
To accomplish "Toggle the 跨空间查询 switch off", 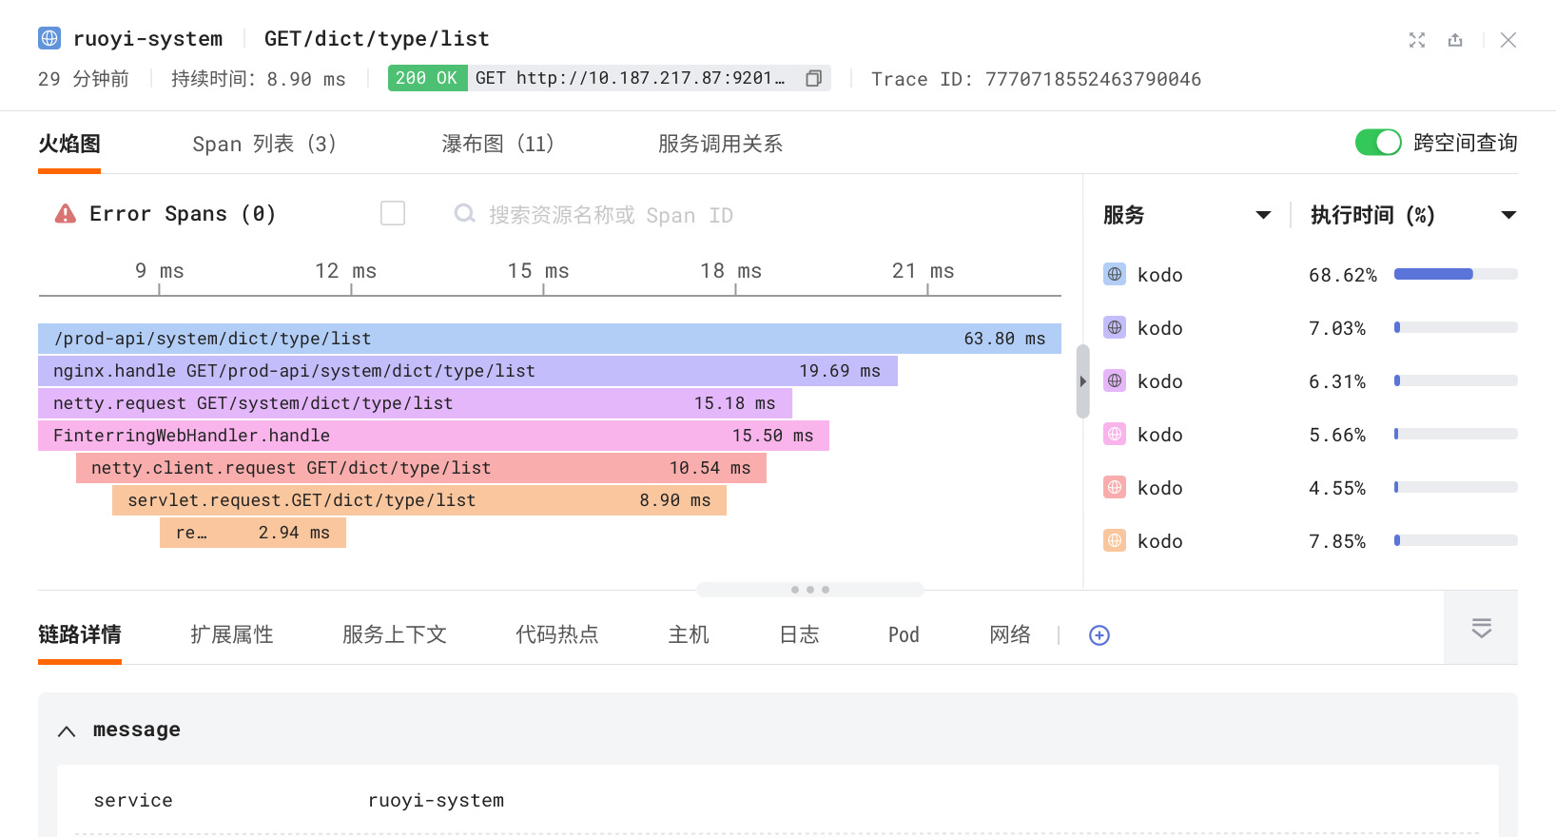I will click(x=1377, y=143).
